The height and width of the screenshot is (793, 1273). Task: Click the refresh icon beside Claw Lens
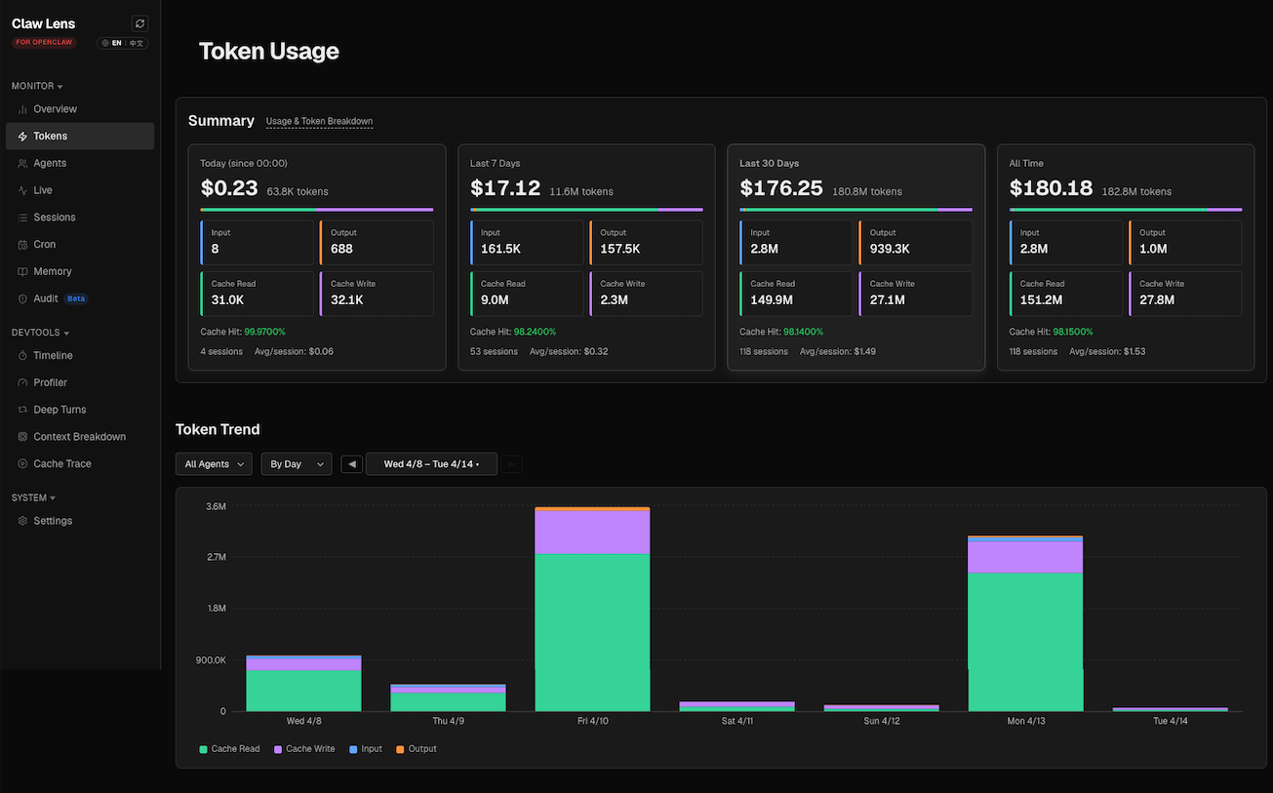point(139,23)
